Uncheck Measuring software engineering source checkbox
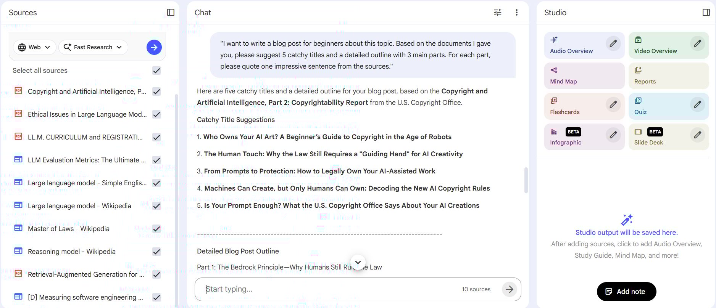Screen dimensions: 716x308 156,297
